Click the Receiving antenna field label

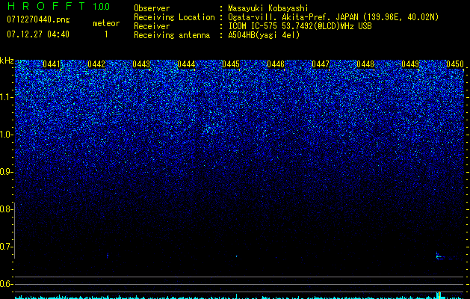pos(172,35)
